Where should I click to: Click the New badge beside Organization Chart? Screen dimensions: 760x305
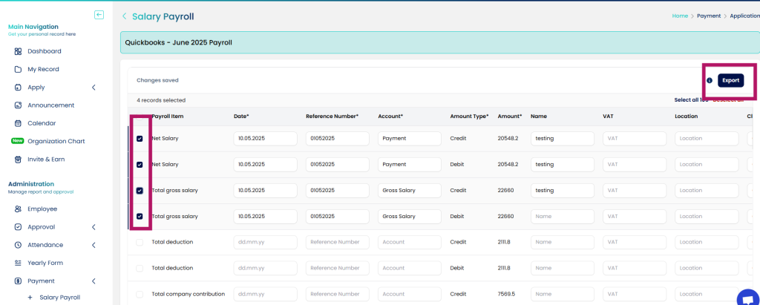18,141
